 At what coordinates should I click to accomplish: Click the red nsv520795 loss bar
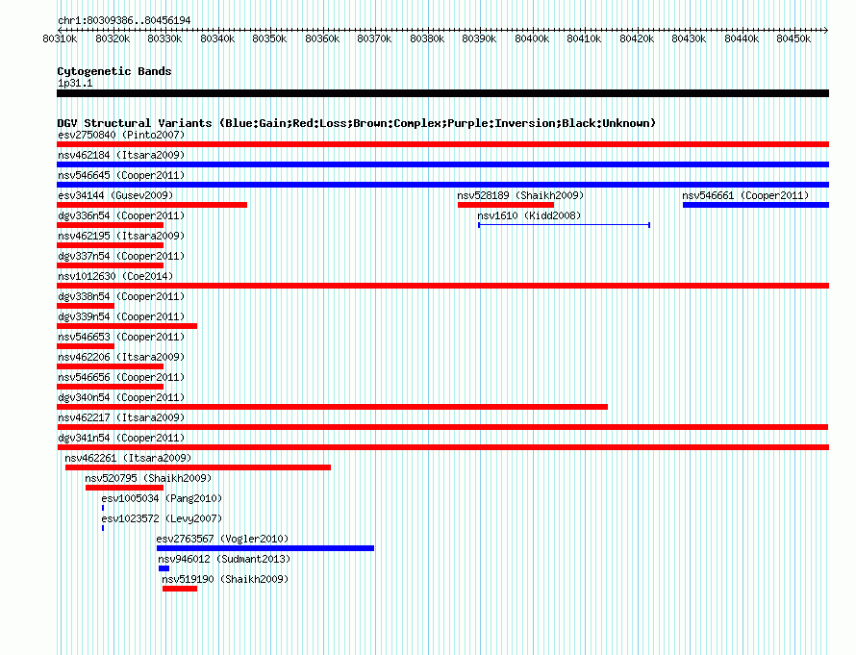click(124, 488)
